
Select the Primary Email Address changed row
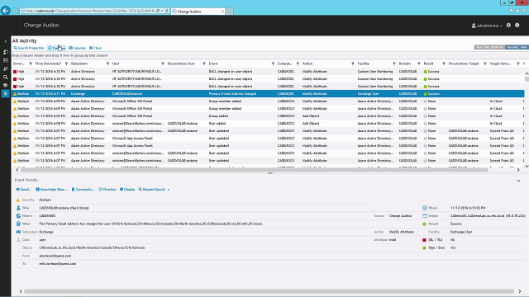point(268,93)
